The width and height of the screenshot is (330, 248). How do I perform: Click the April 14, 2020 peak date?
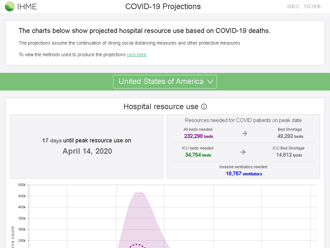click(87, 151)
